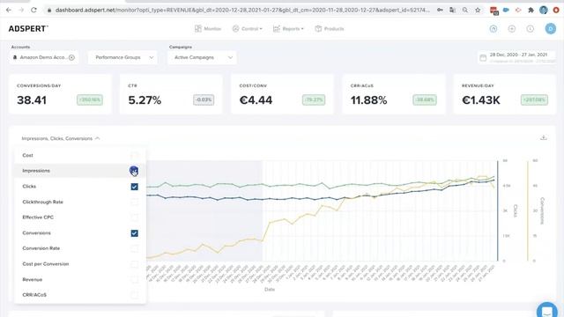Uncheck the Clicks checkbox
The image size is (564, 317).
(134, 187)
